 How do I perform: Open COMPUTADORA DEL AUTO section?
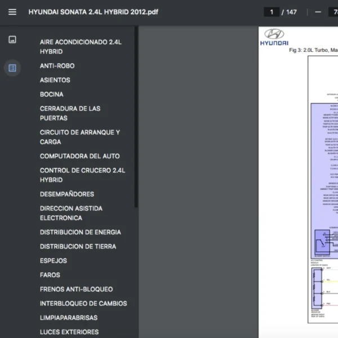pos(79,156)
